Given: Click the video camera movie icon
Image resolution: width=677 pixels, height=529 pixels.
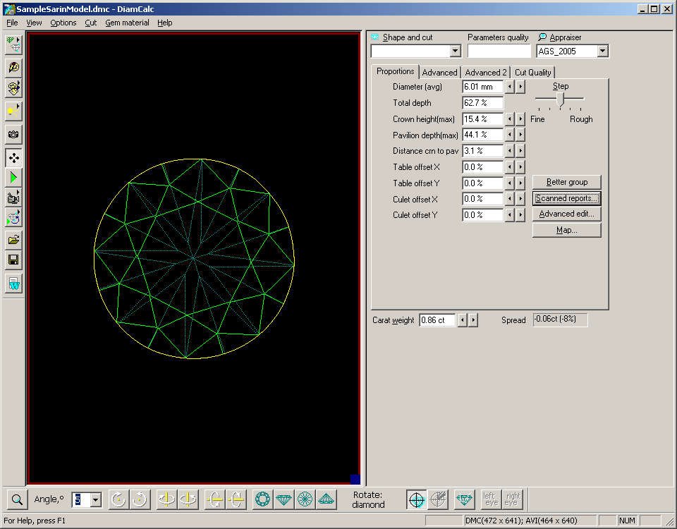Looking at the screenshot, I should [x=13, y=197].
